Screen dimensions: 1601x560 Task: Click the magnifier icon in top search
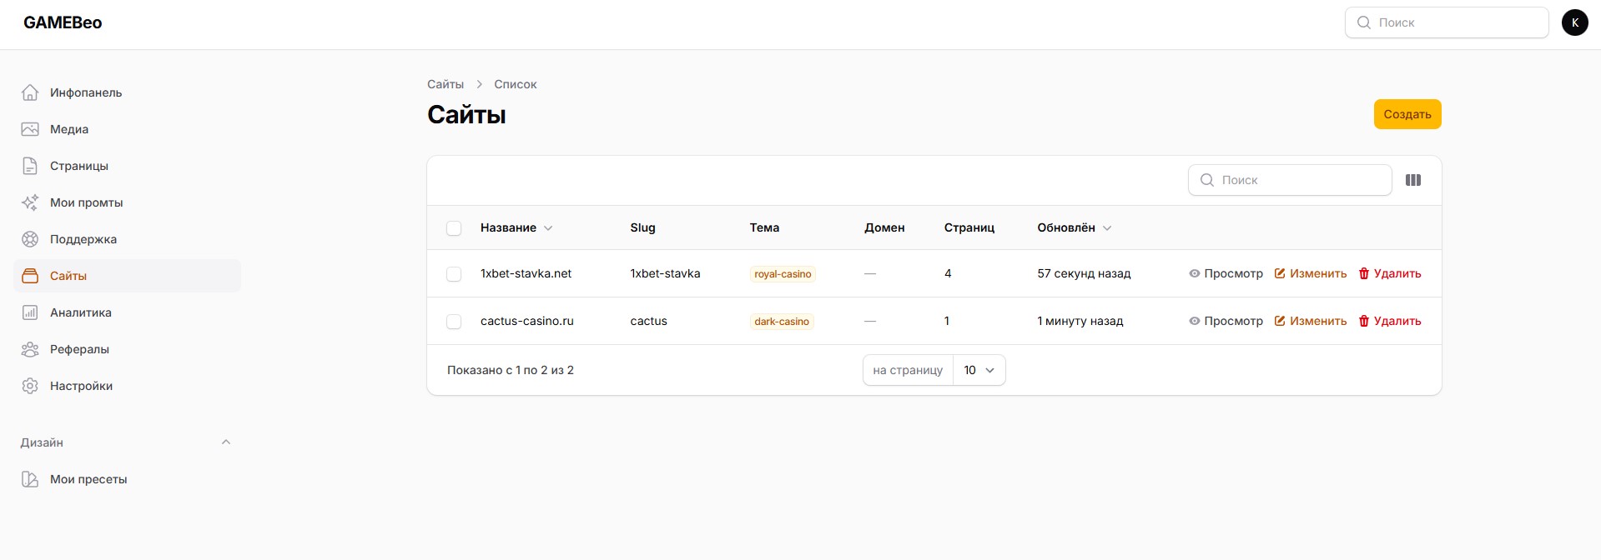coord(1364,22)
